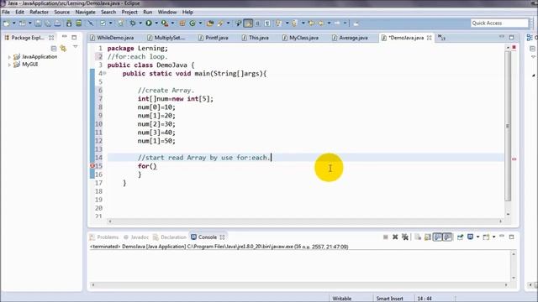Image resolution: width=538 pixels, height=302 pixels.
Task: Click the Pin Console icon
Action: click(x=460, y=237)
